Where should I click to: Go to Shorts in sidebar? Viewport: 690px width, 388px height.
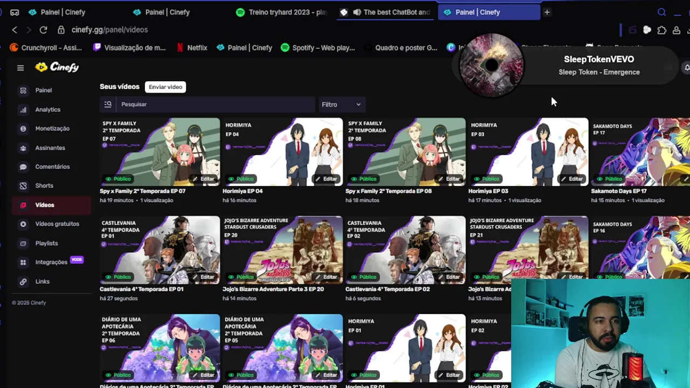[44, 185]
